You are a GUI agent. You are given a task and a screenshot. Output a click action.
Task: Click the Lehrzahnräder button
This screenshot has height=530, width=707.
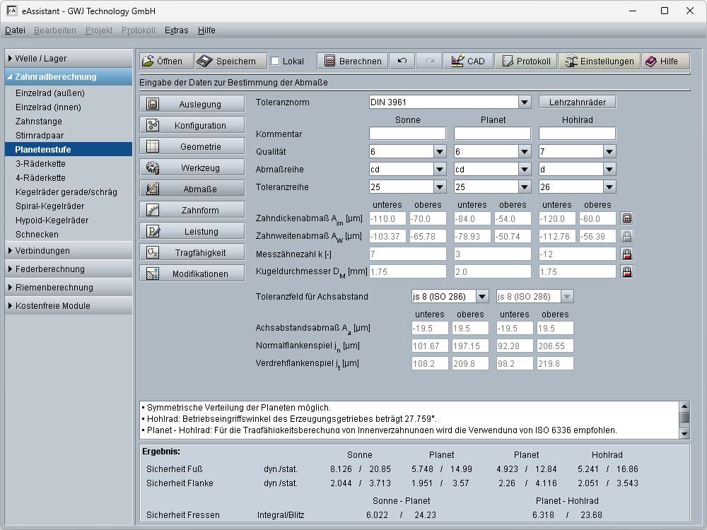click(x=577, y=102)
